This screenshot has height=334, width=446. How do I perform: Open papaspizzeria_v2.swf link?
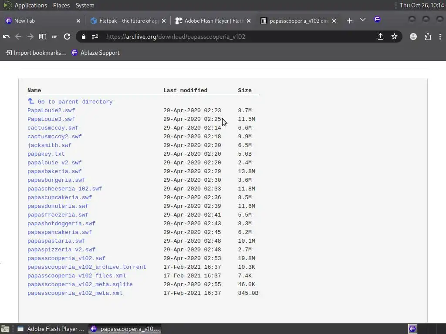click(x=61, y=250)
